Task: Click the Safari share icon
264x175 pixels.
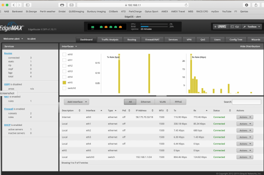Action: coord(256,5)
